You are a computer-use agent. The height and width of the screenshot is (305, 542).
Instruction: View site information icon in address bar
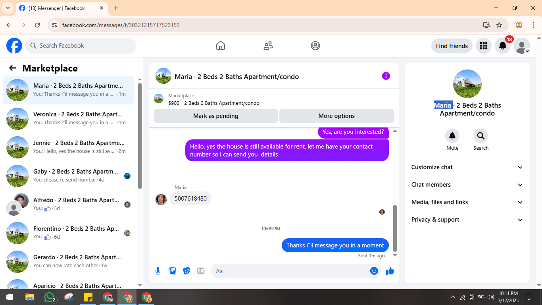(55, 25)
